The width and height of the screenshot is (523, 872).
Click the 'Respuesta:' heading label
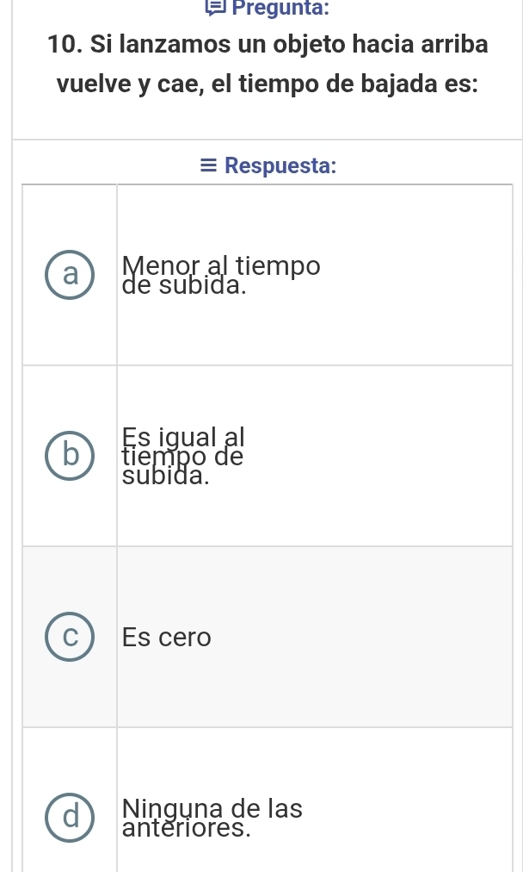pyautogui.click(x=279, y=165)
